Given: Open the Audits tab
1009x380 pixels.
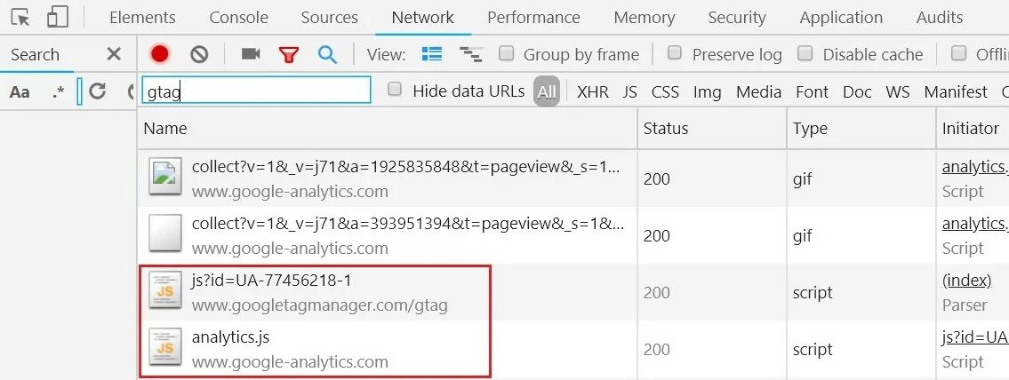Looking at the screenshot, I should [940, 18].
